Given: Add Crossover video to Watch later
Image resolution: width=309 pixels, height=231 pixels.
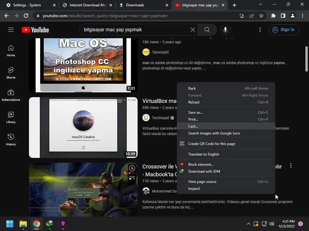Looking at the screenshot, I should [x=132, y=168].
